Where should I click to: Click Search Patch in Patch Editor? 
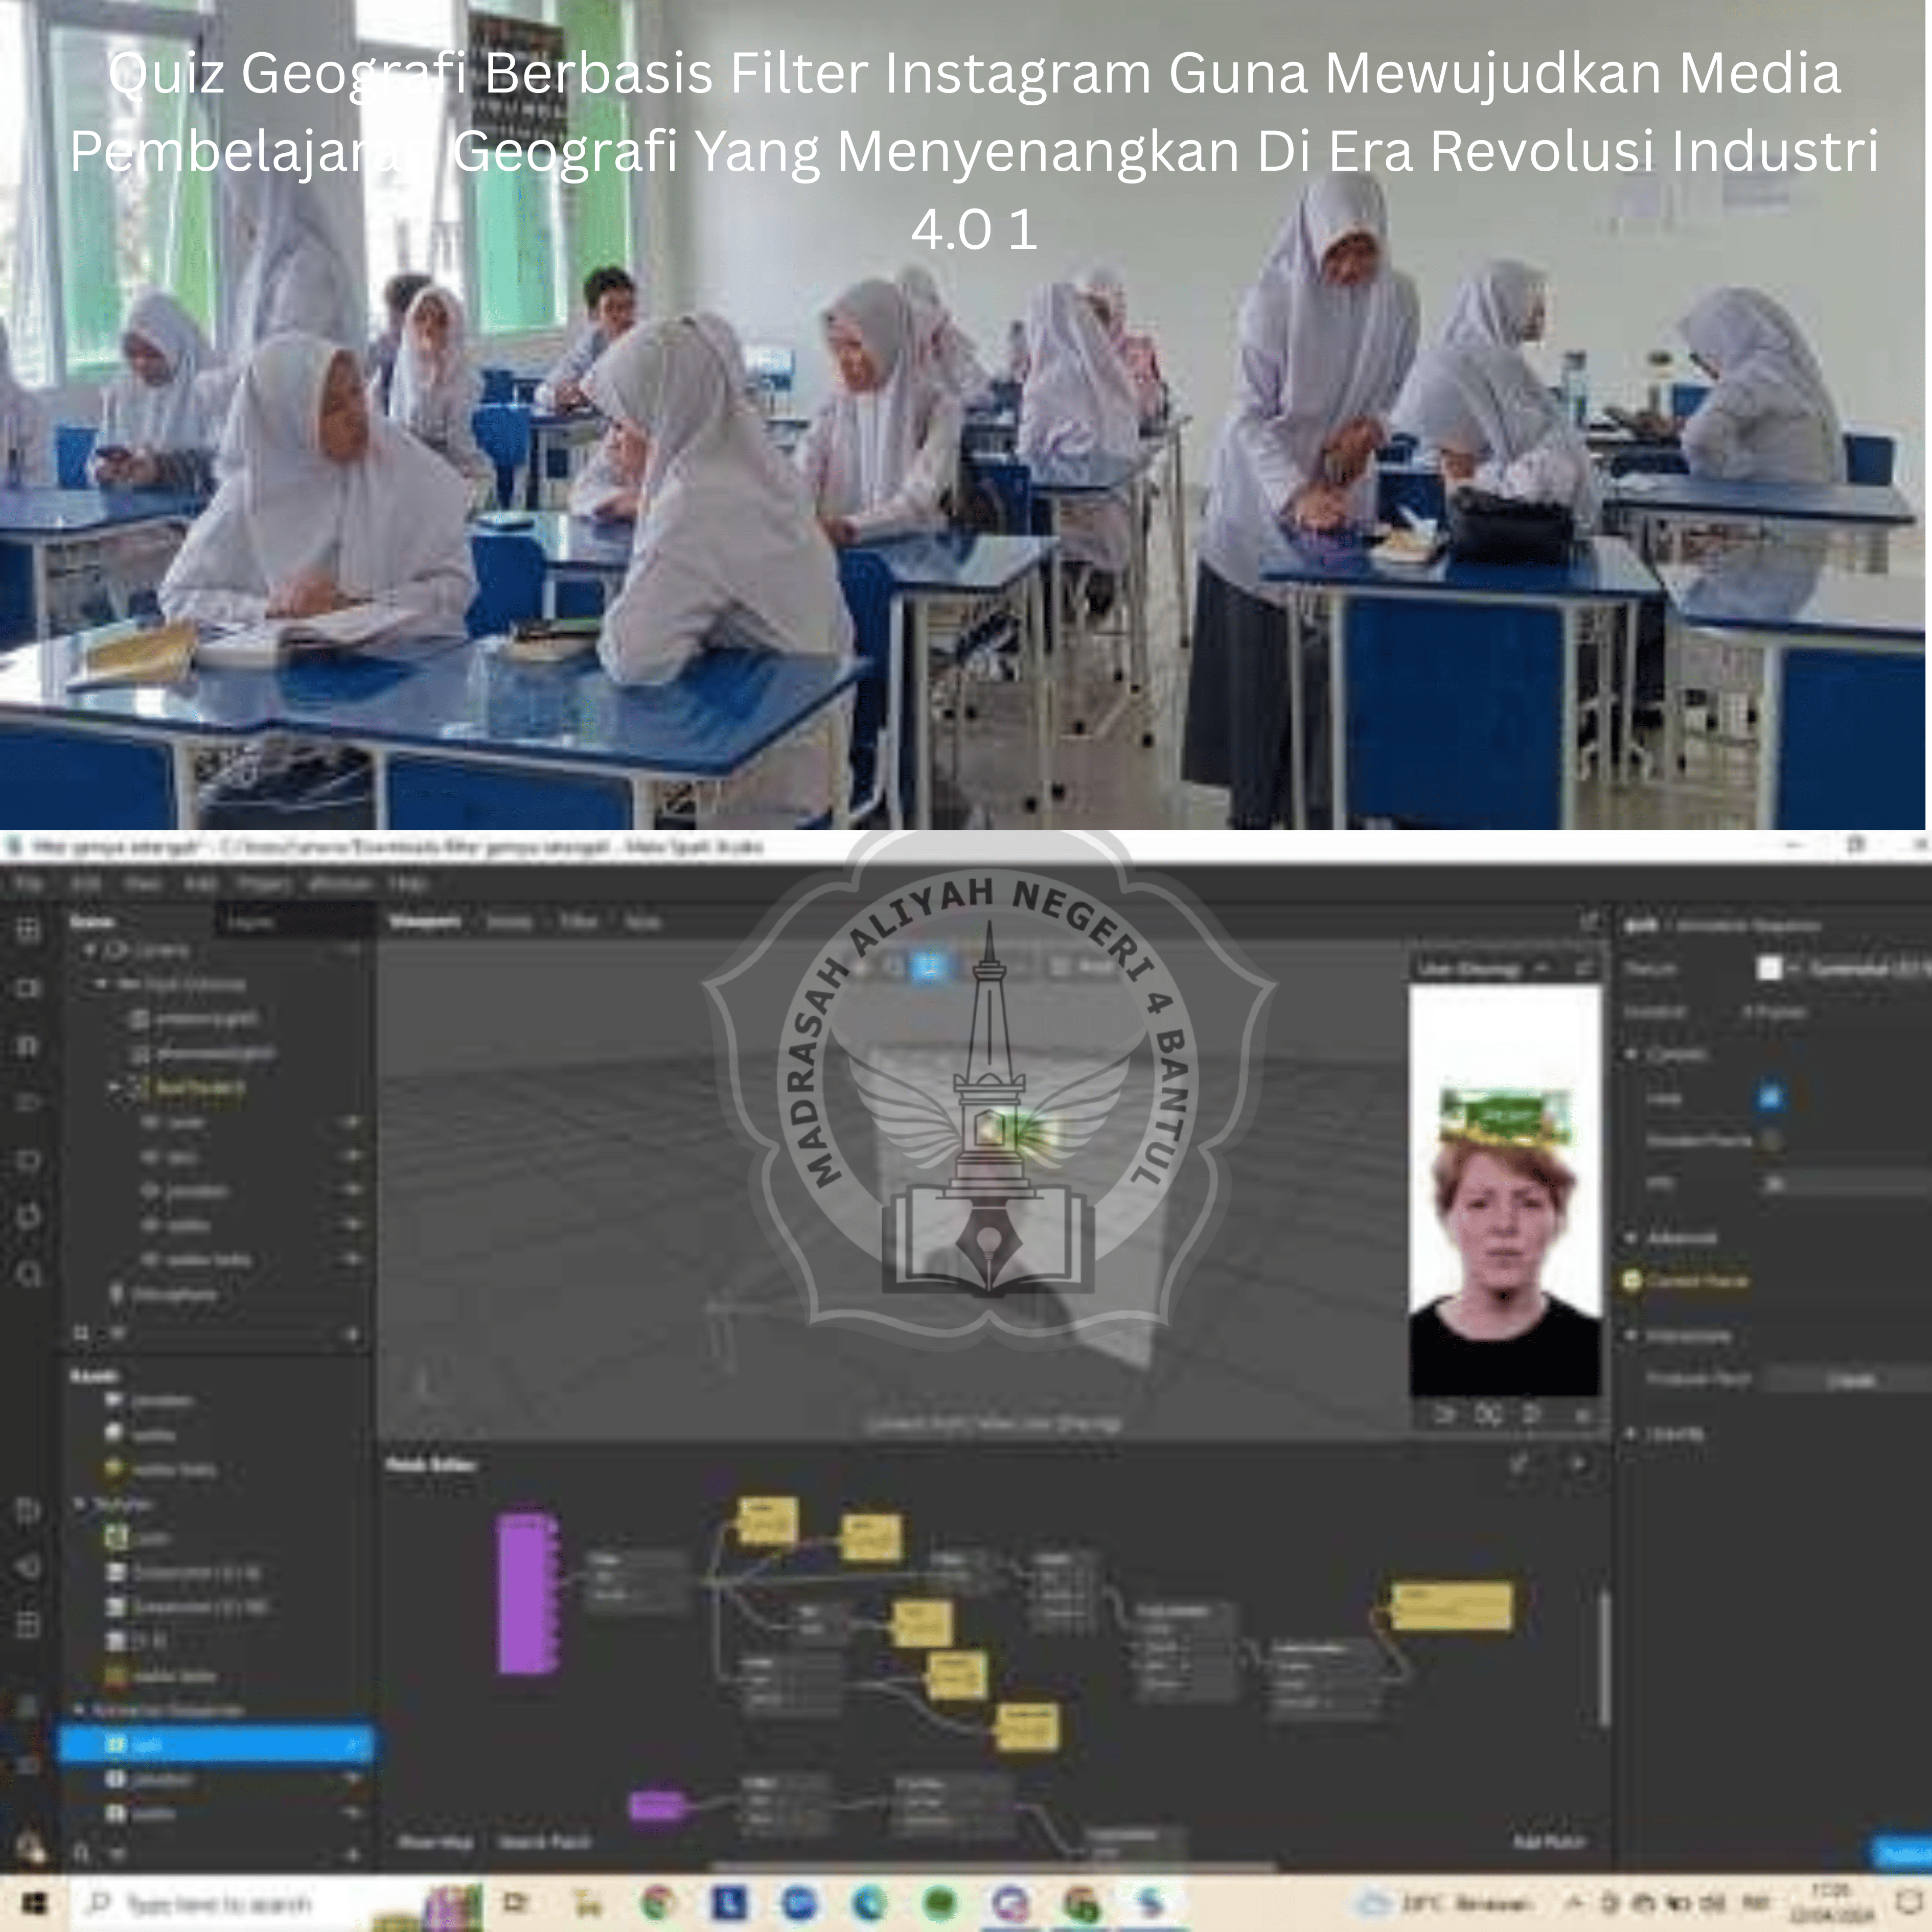point(545,1841)
